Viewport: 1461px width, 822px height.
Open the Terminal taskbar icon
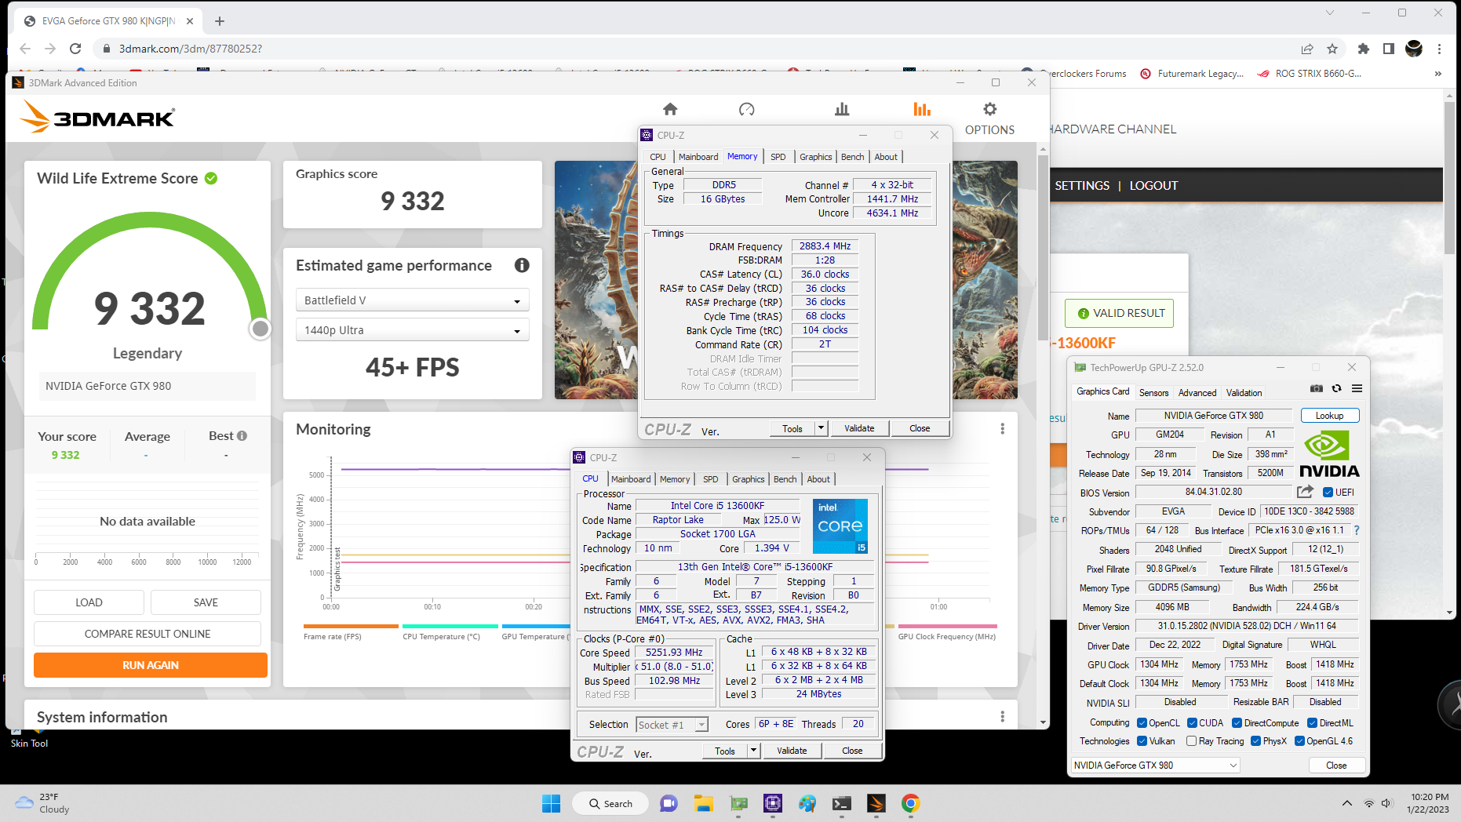point(842,803)
